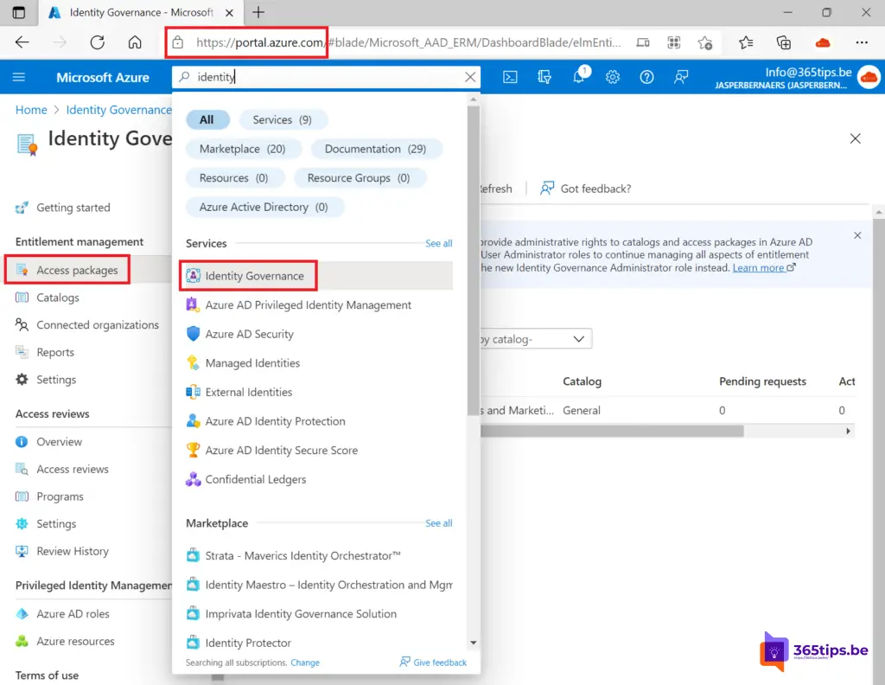885x685 pixels.
Task: Click the account avatar icon
Action: (x=869, y=77)
